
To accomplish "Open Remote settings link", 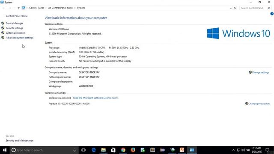I will [x=14, y=28].
